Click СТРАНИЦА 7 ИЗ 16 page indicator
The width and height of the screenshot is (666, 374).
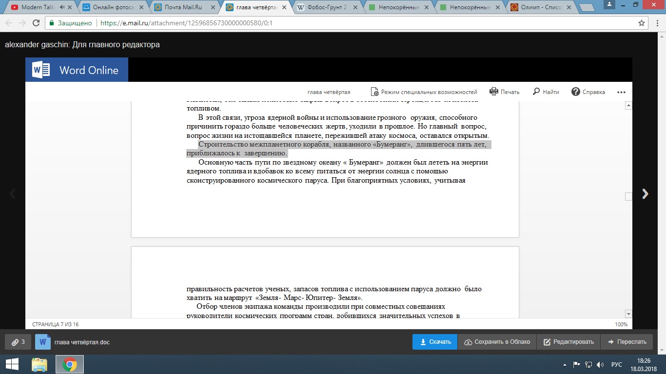coord(55,324)
